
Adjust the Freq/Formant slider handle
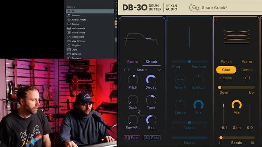point(189,62)
